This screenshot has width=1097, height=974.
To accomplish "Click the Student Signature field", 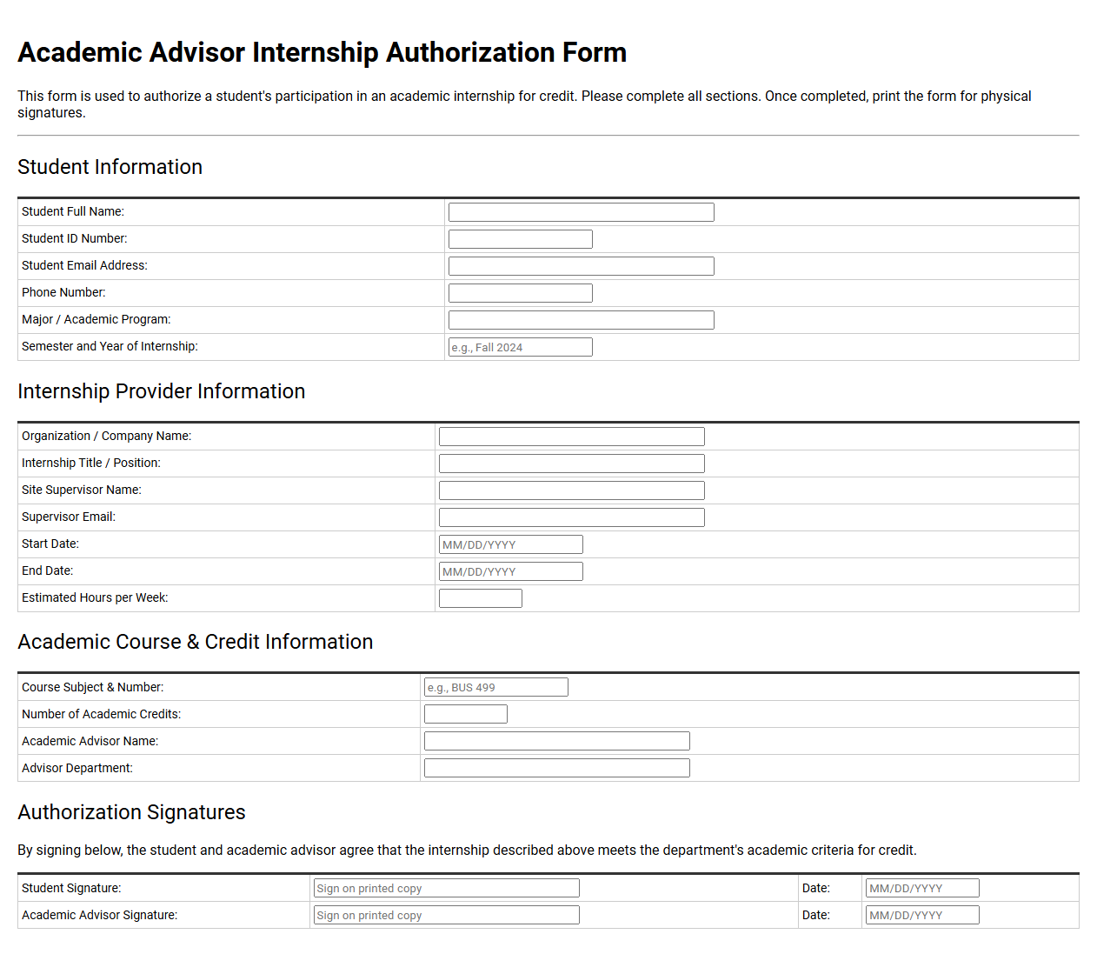I will pyautogui.click(x=447, y=888).
